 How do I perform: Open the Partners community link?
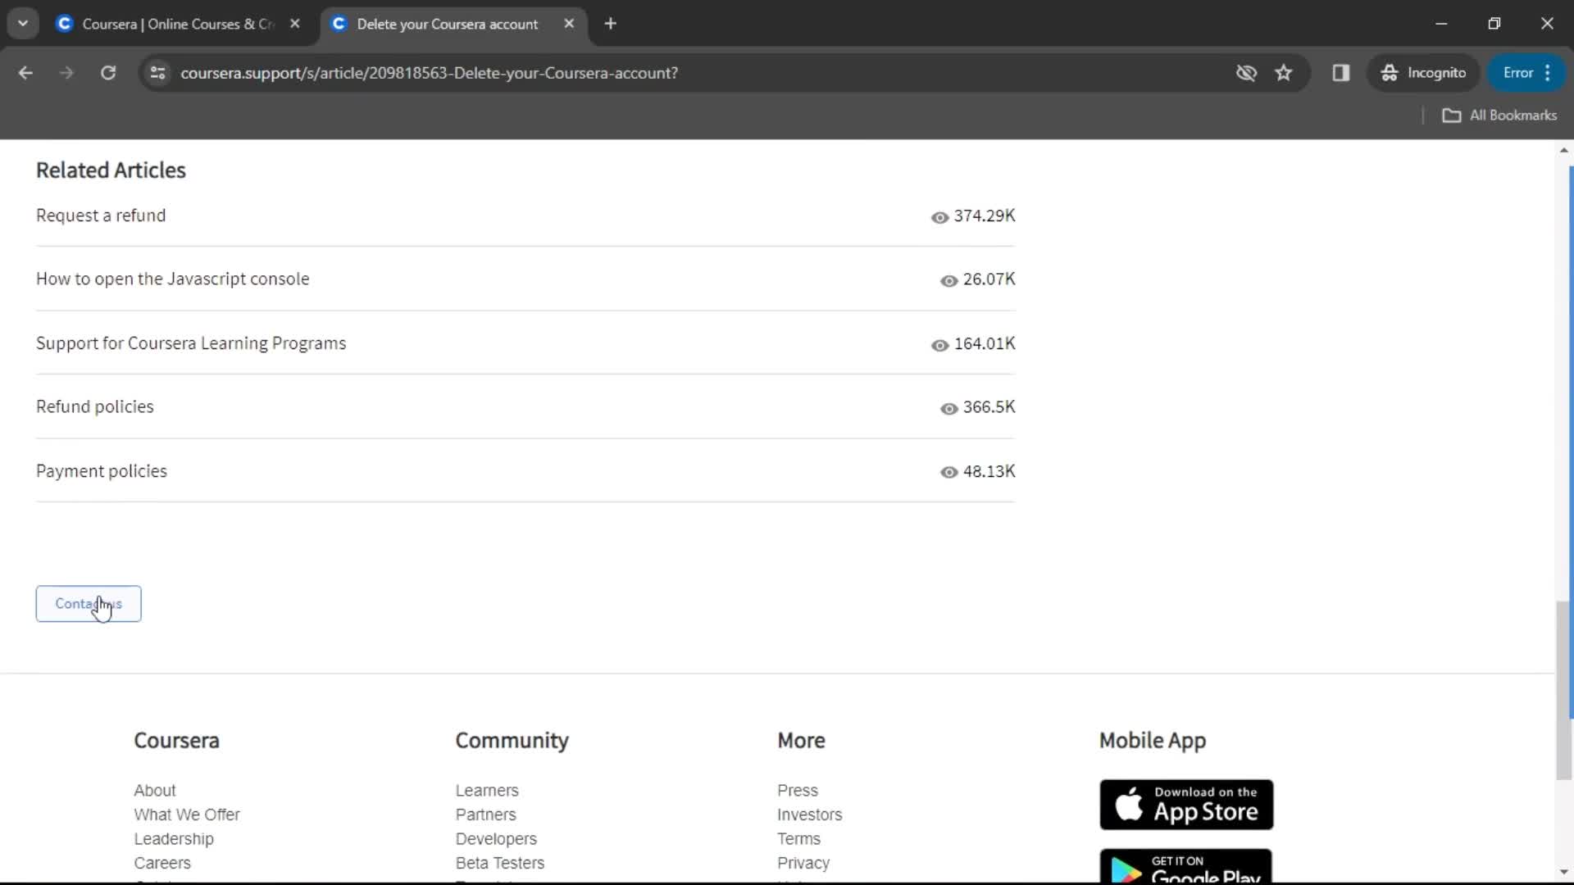tap(486, 815)
